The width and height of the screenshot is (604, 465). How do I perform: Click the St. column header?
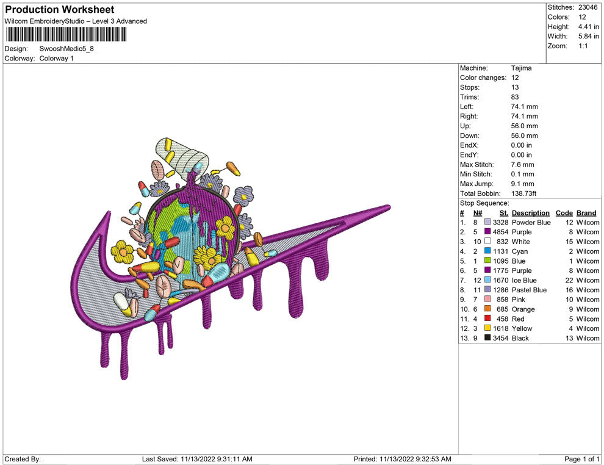click(x=504, y=213)
